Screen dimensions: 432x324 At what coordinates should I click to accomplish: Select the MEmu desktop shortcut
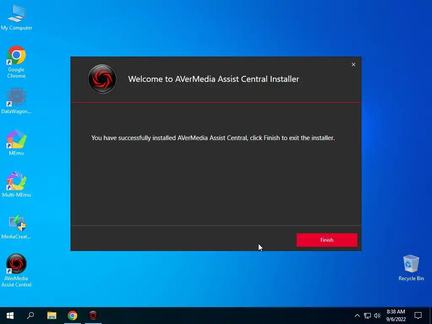point(16,143)
